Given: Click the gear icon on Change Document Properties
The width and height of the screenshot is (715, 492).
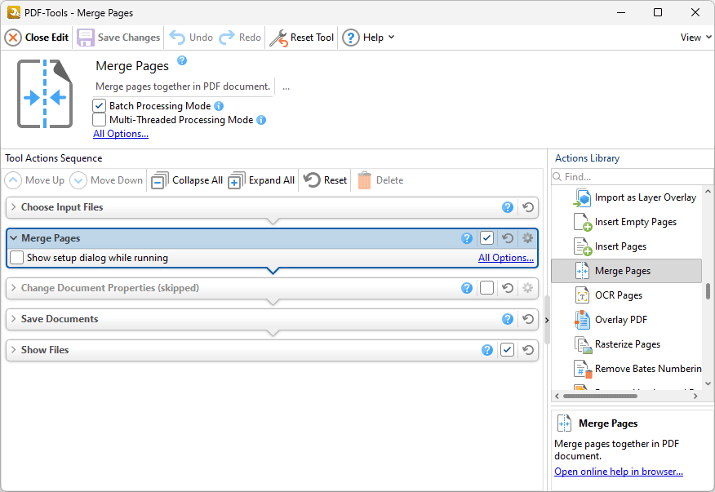Looking at the screenshot, I should [x=527, y=288].
